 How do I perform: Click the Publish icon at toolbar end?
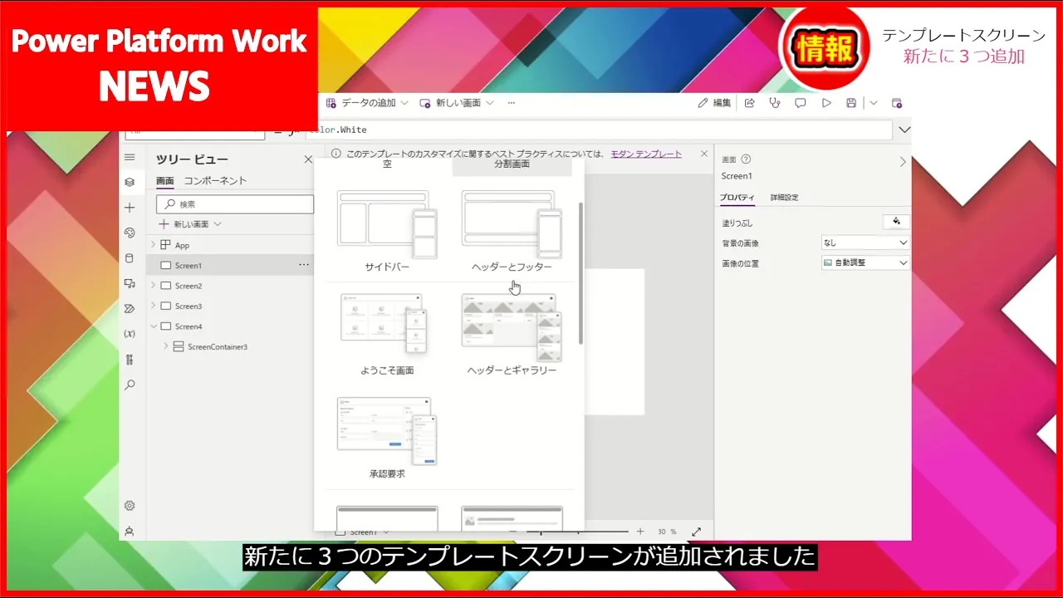[x=897, y=103]
